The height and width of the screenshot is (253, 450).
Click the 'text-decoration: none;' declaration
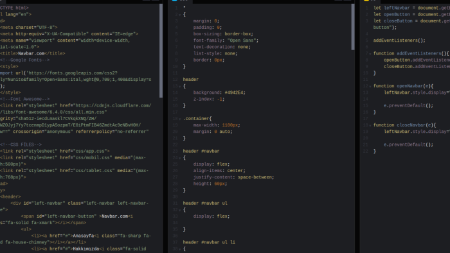(222, 47)
